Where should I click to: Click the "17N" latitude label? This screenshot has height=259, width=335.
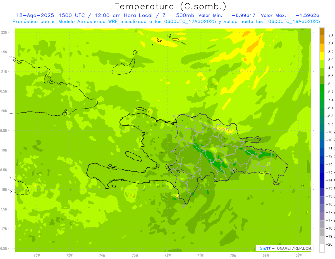[4, 229]
